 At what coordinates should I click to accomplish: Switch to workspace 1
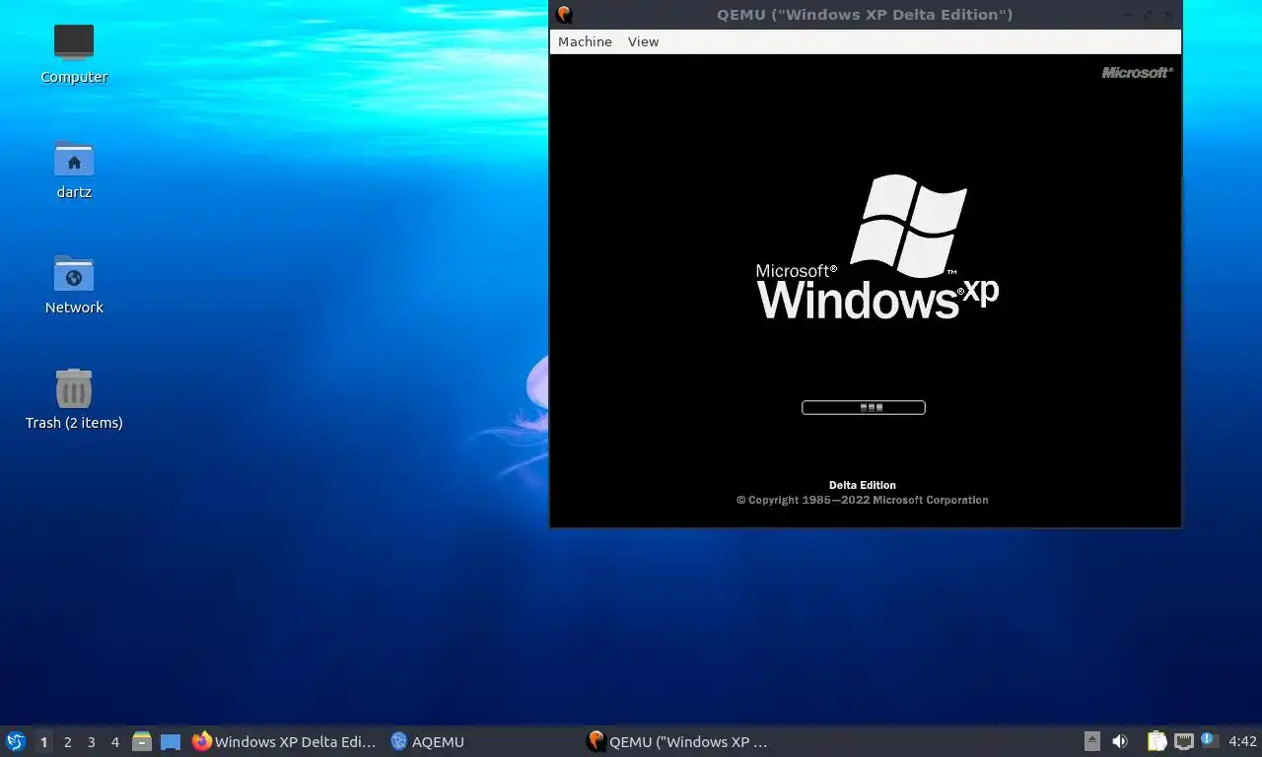(x=43, y=741)
